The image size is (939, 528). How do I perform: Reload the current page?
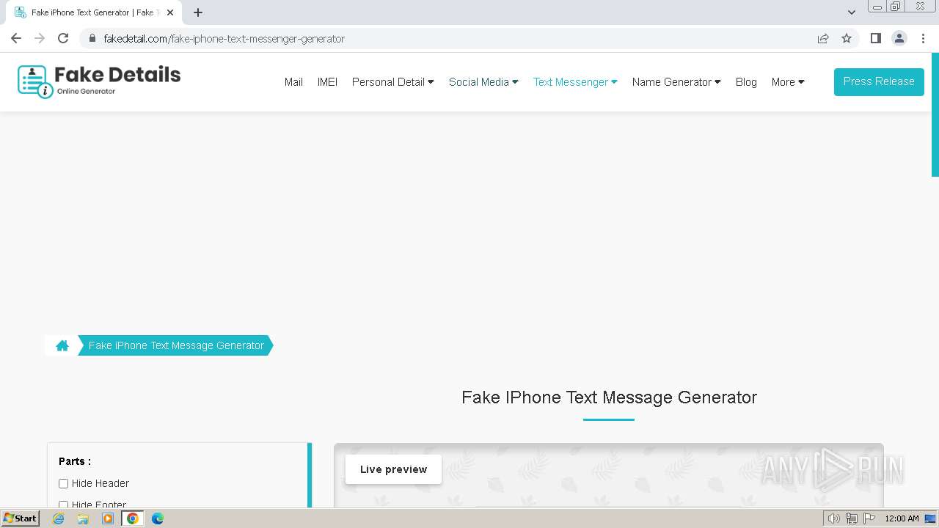63,38
